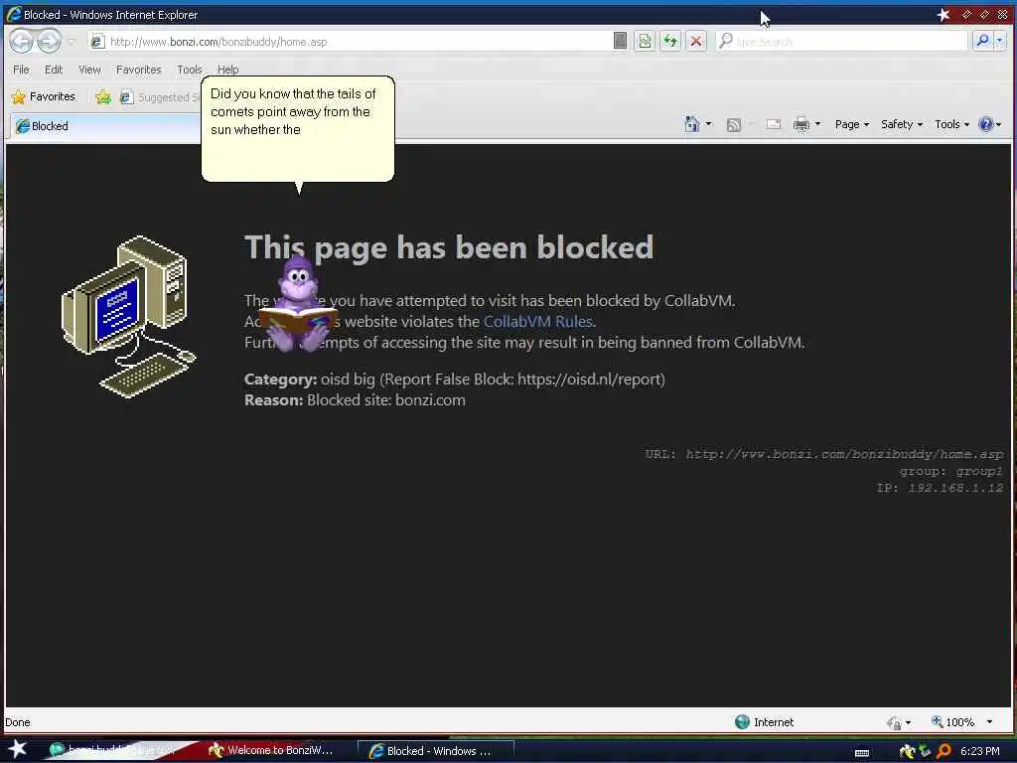Screen dimensions: 1017x763
Task: Click the BonziBuddy purple gorilla character
Action: 298,304
